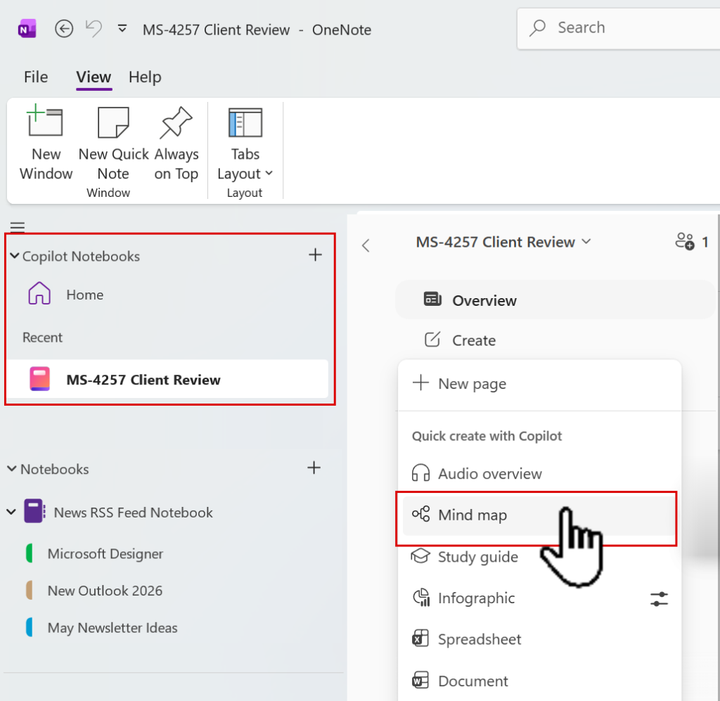
Task: Open the Help tab
Action: click(145, 77)
